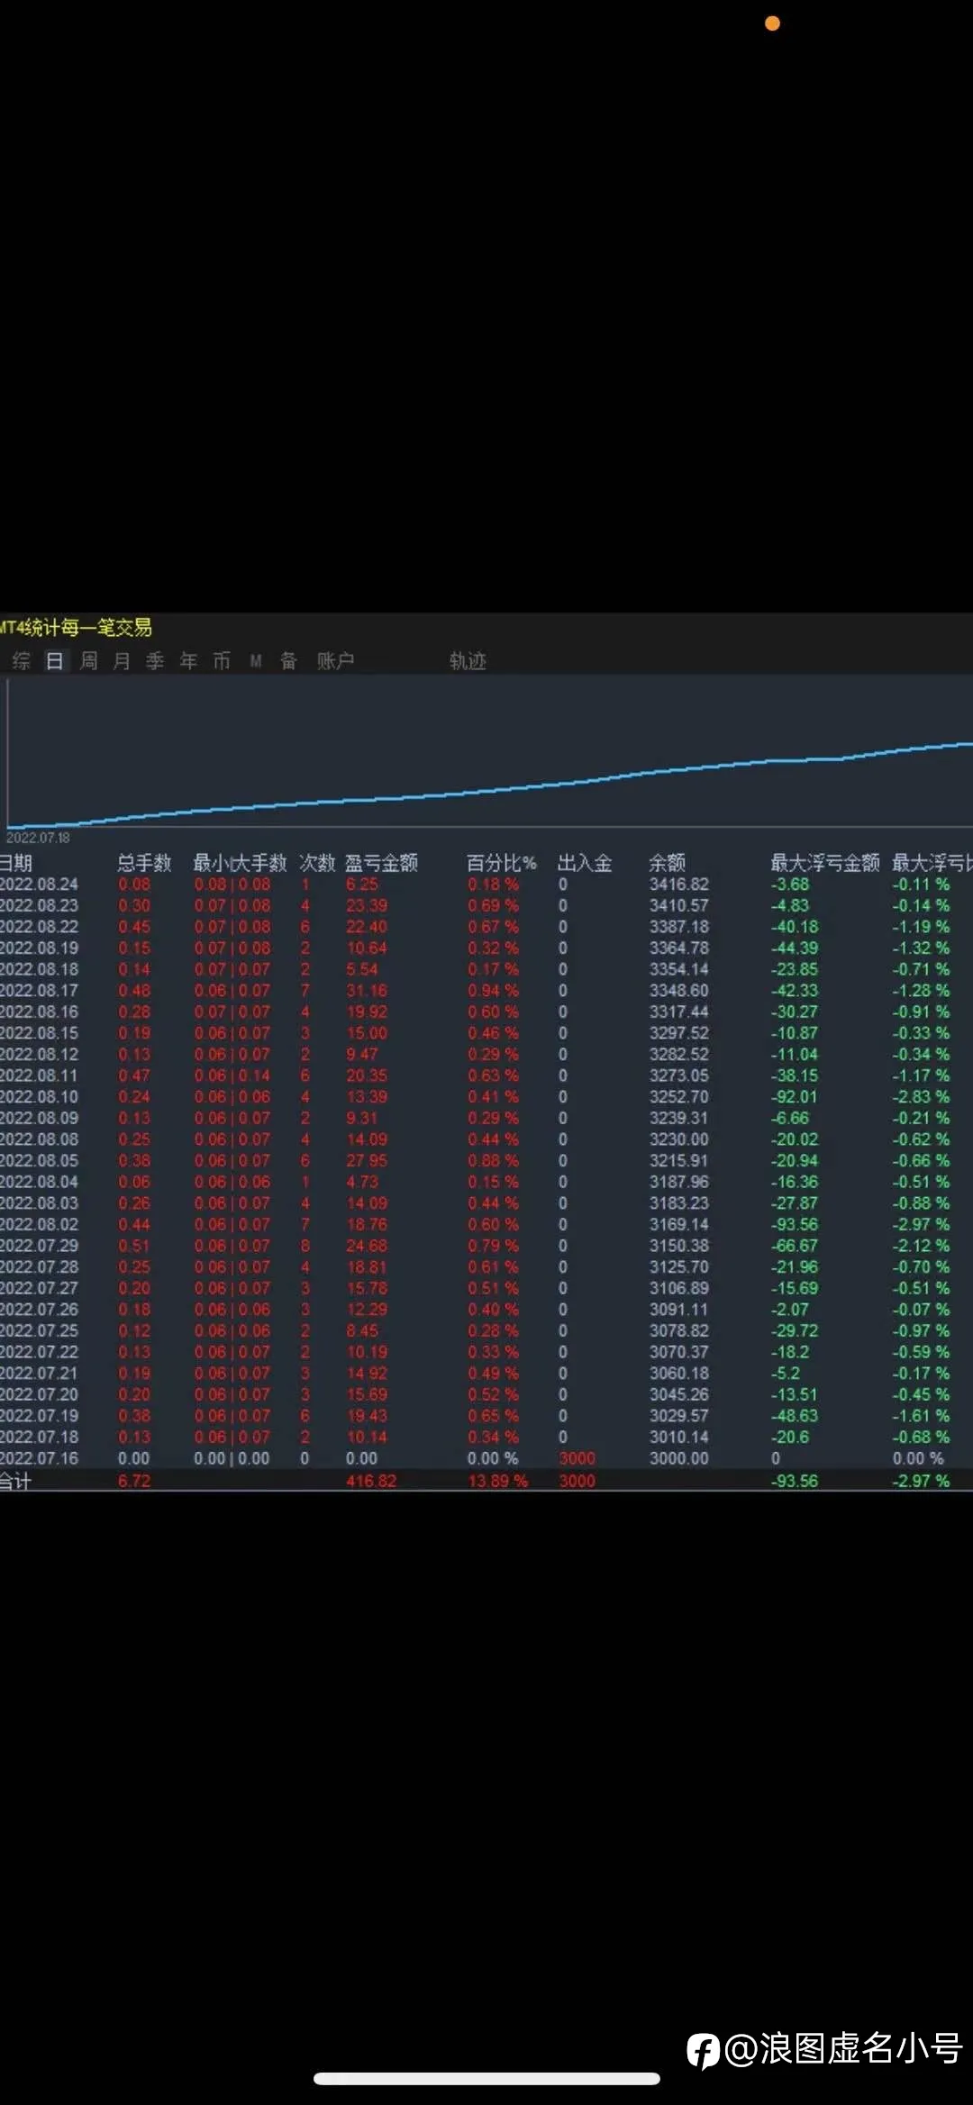
Task: Click the profit value 31.16
Action: tap(367, 991)
